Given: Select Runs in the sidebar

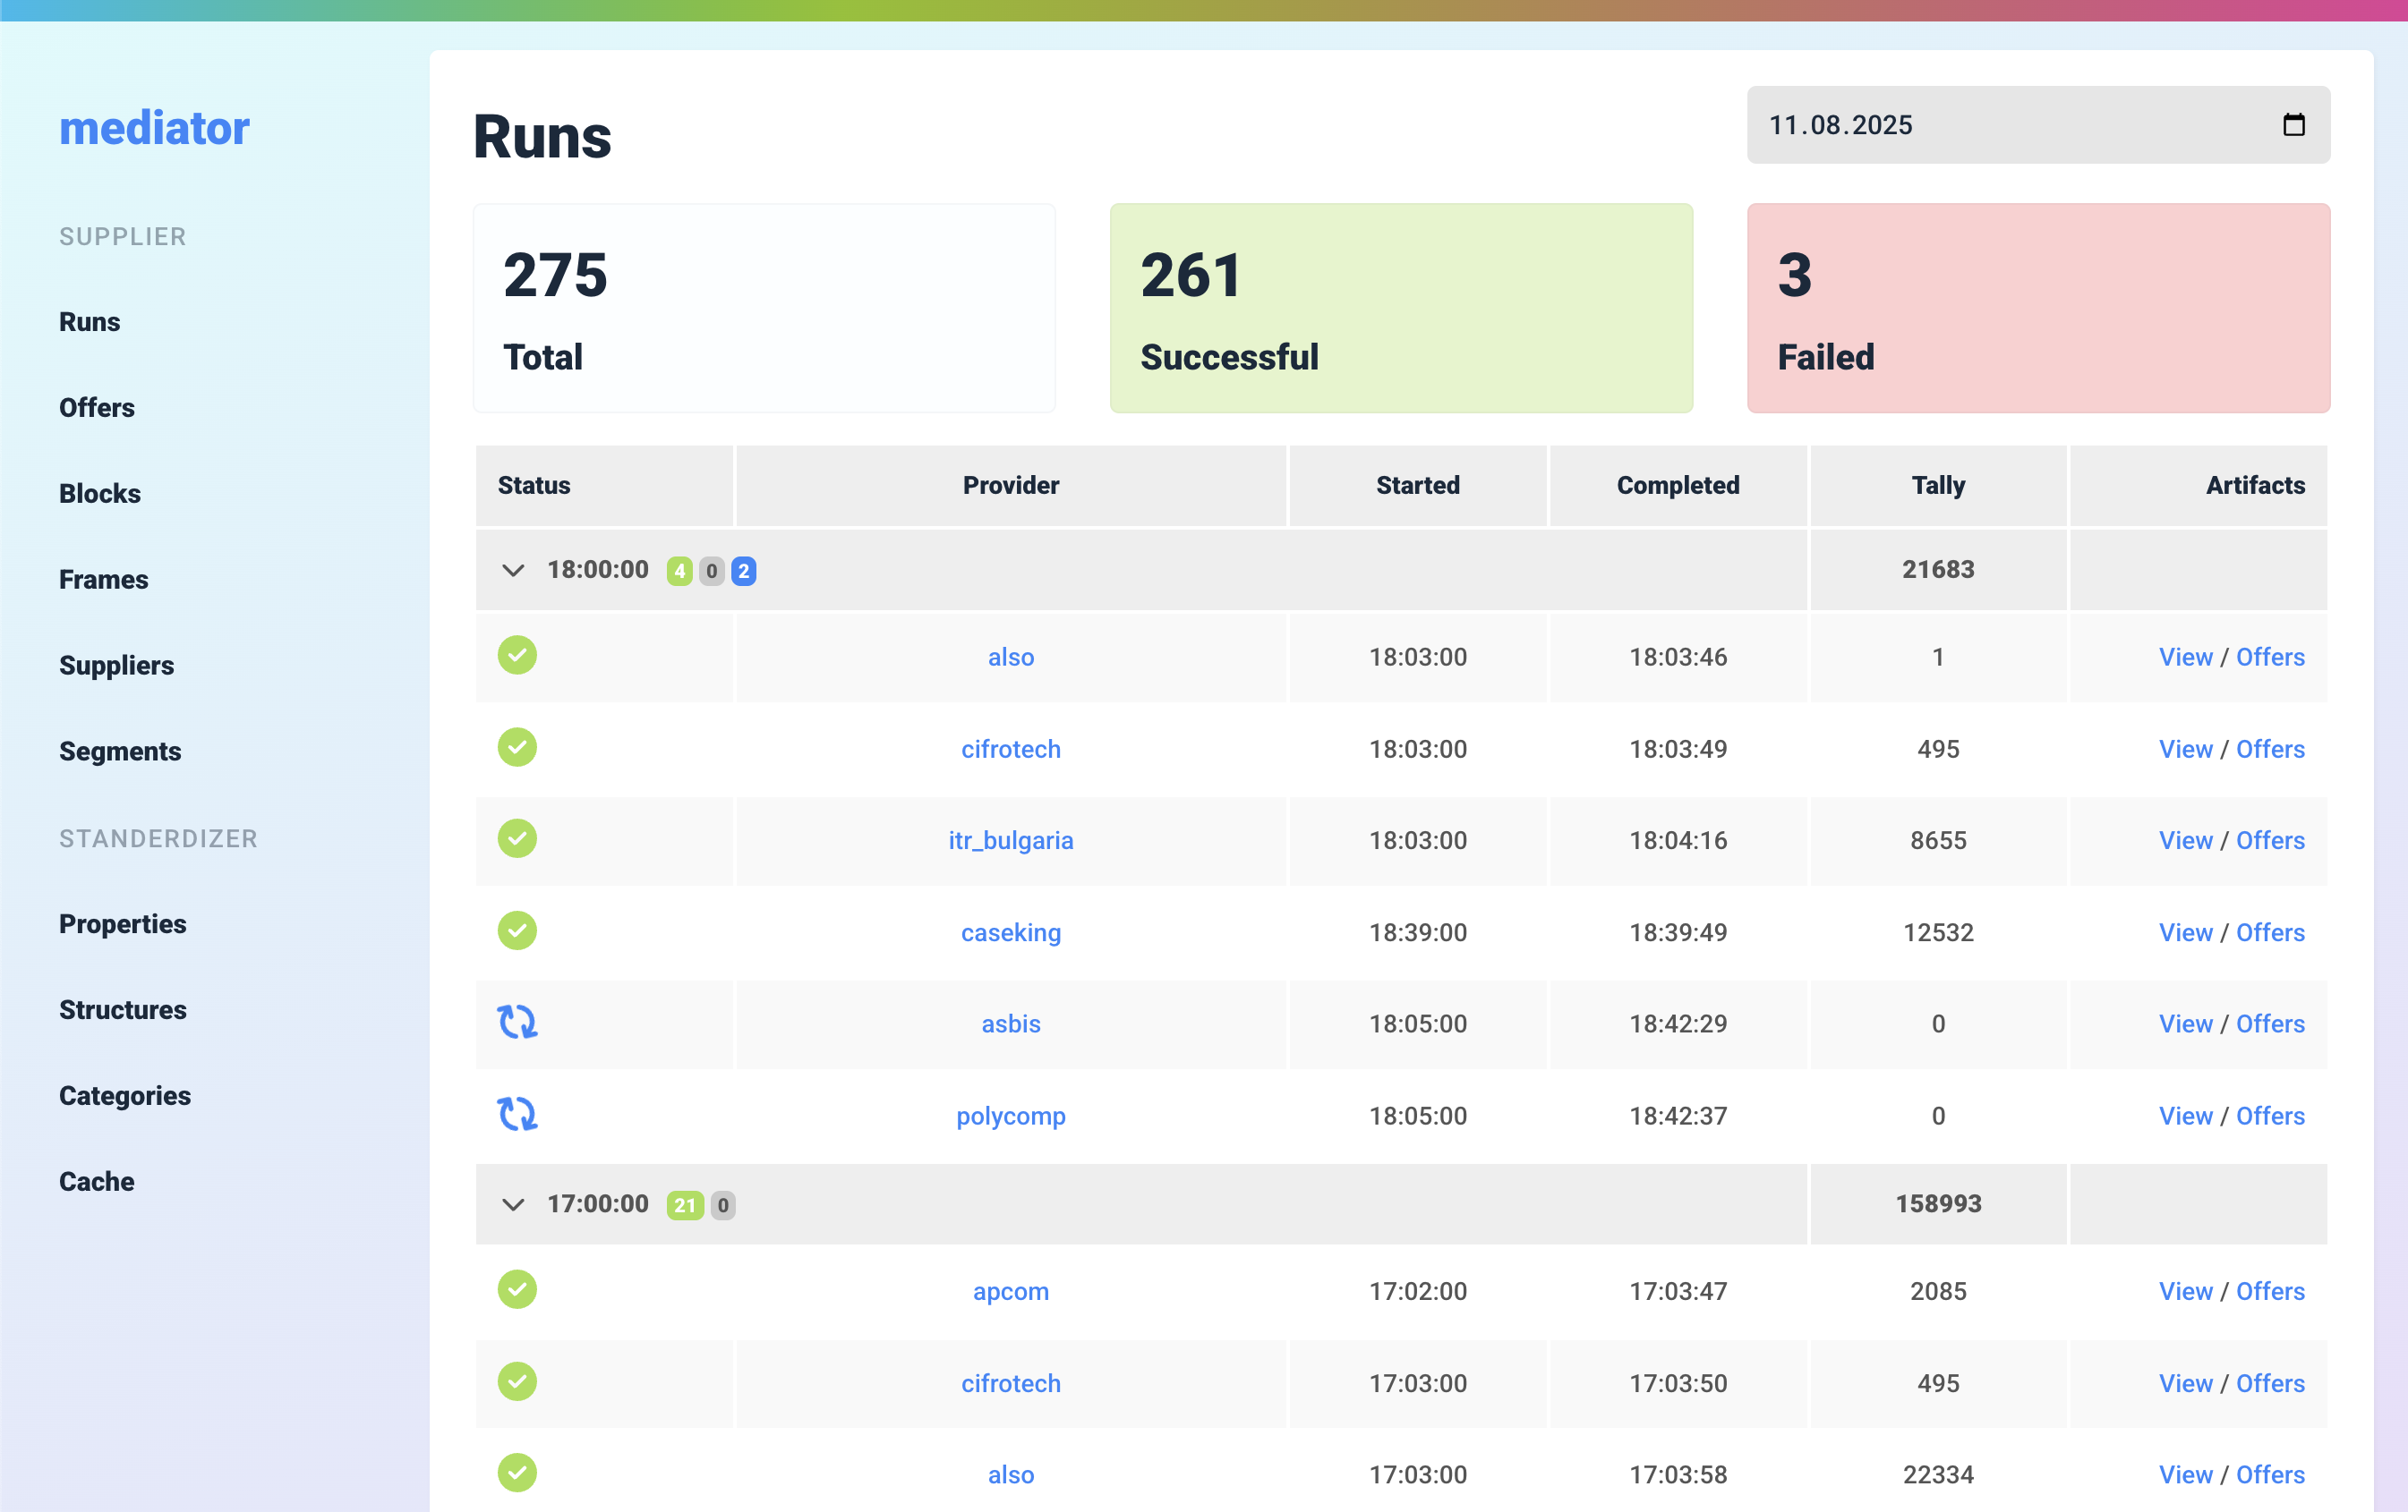Looking at the screenshot, I should (89, 321).
